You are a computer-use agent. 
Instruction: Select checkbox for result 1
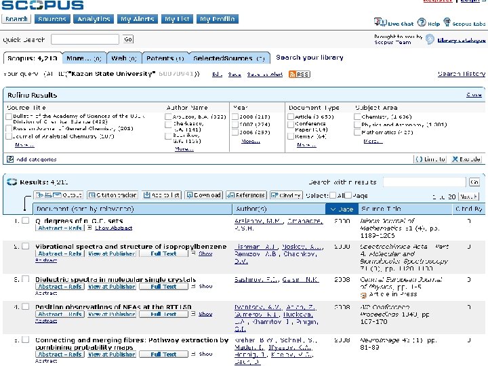click(26, 221)
